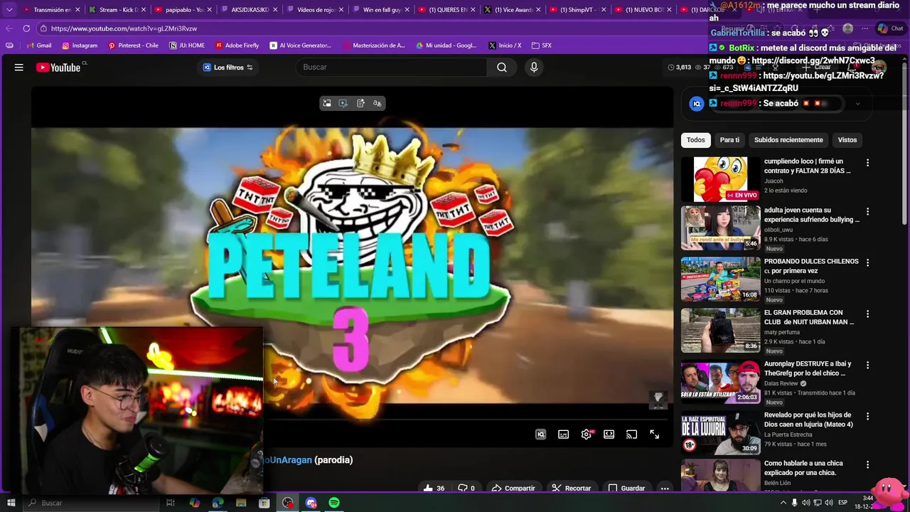Open options for 'Revelado por qué' video
Image resolution: width=910 pixels, height=512 pixels.
[x=867, y=416]
